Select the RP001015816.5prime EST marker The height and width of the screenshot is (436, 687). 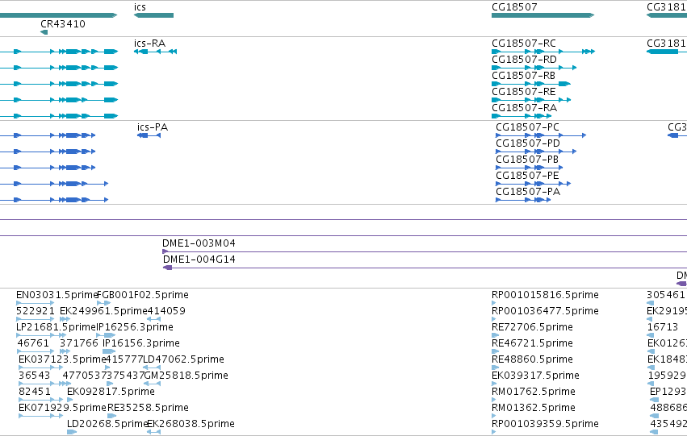point(494,303)
